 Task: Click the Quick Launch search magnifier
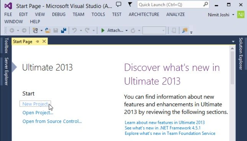click(205, 5)
